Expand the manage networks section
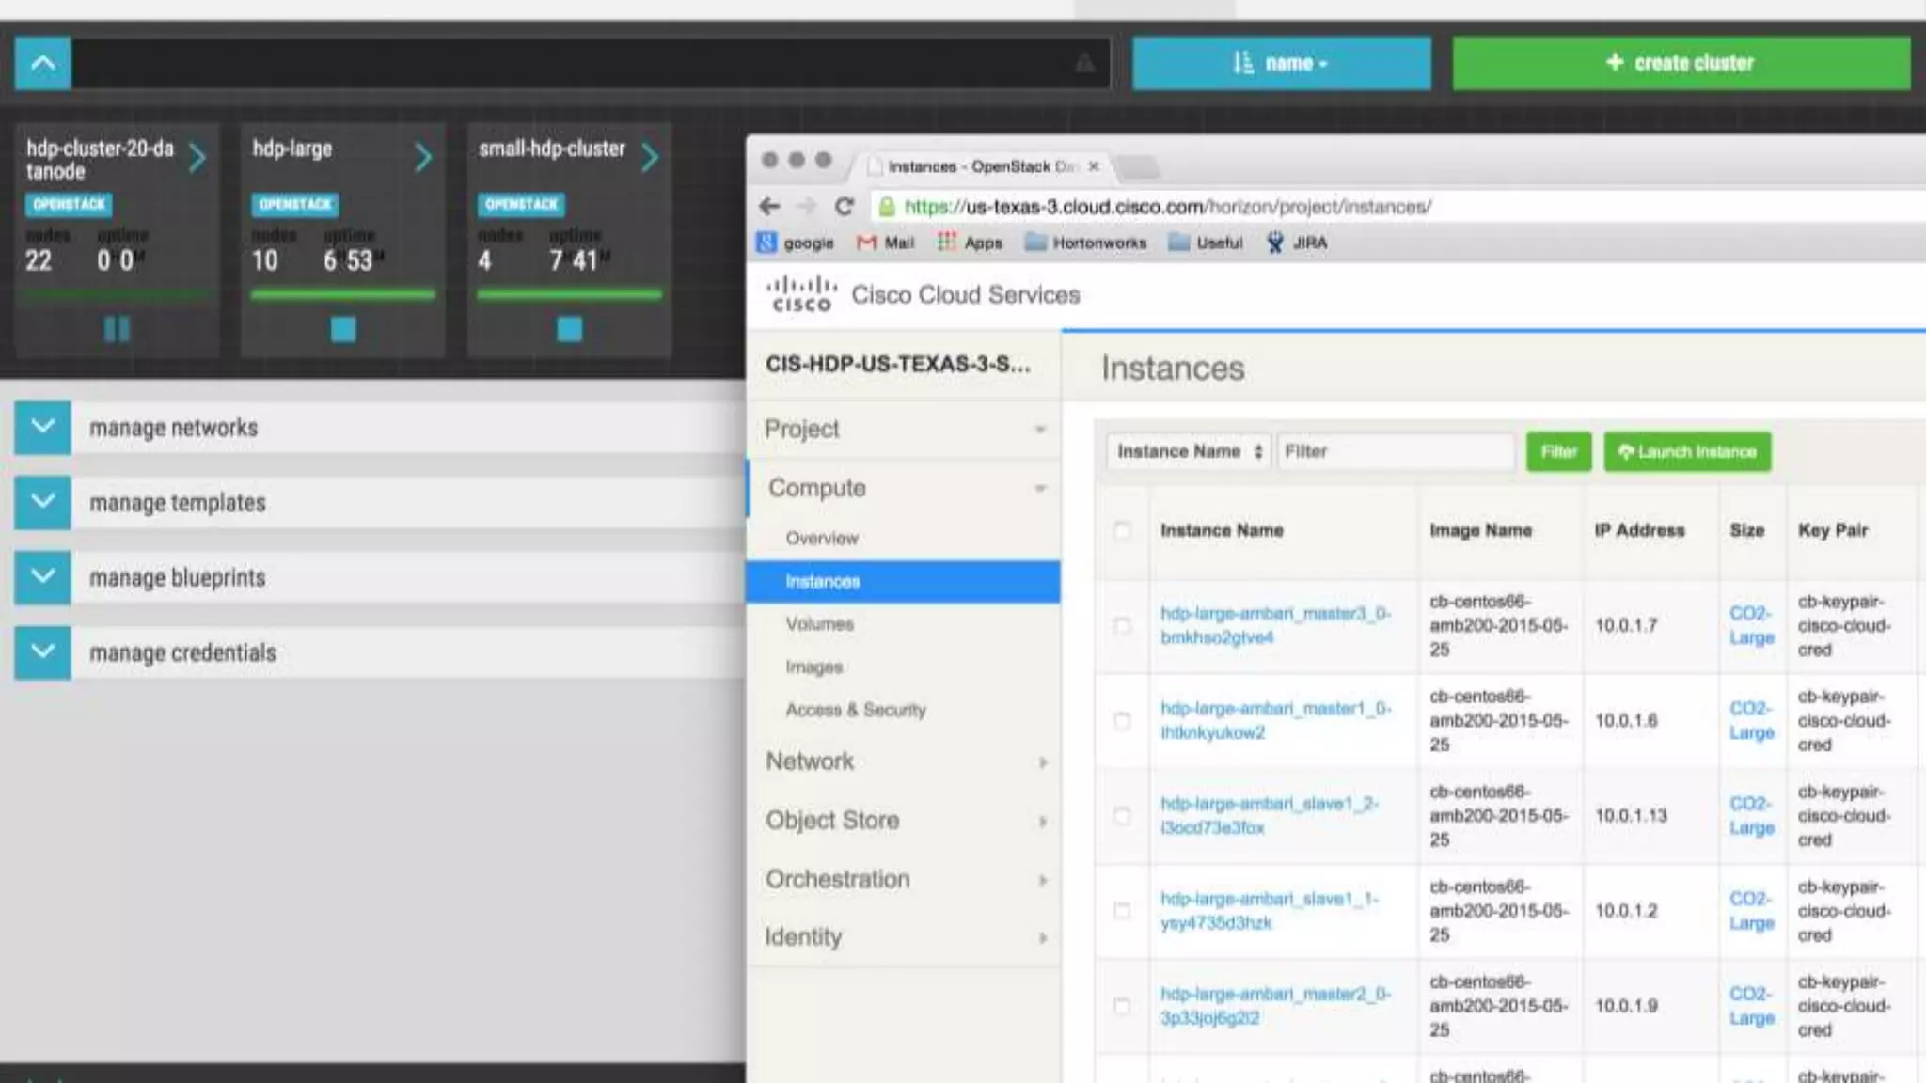 click(x=42, y=427)
